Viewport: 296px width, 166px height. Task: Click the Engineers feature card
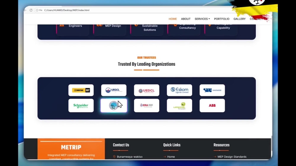[73, 30]
